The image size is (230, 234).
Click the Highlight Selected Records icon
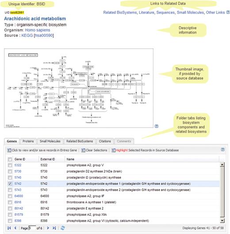(x=113, y=150)
